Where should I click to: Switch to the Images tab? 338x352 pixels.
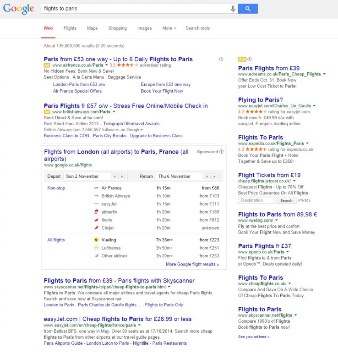[x=144, y=28]
